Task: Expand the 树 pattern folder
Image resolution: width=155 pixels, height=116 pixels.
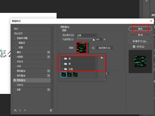Action: coord(62,59)
